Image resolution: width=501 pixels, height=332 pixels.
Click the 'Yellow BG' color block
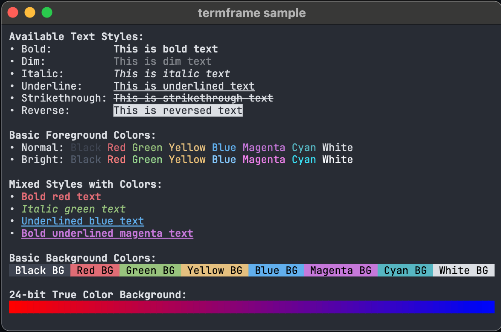click(x=215, y=270)
